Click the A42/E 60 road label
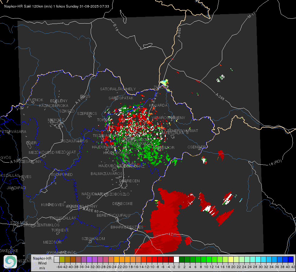 tap(91, 210)
